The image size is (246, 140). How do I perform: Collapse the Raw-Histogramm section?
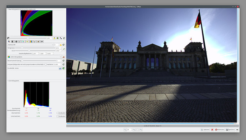click(8, 9)
